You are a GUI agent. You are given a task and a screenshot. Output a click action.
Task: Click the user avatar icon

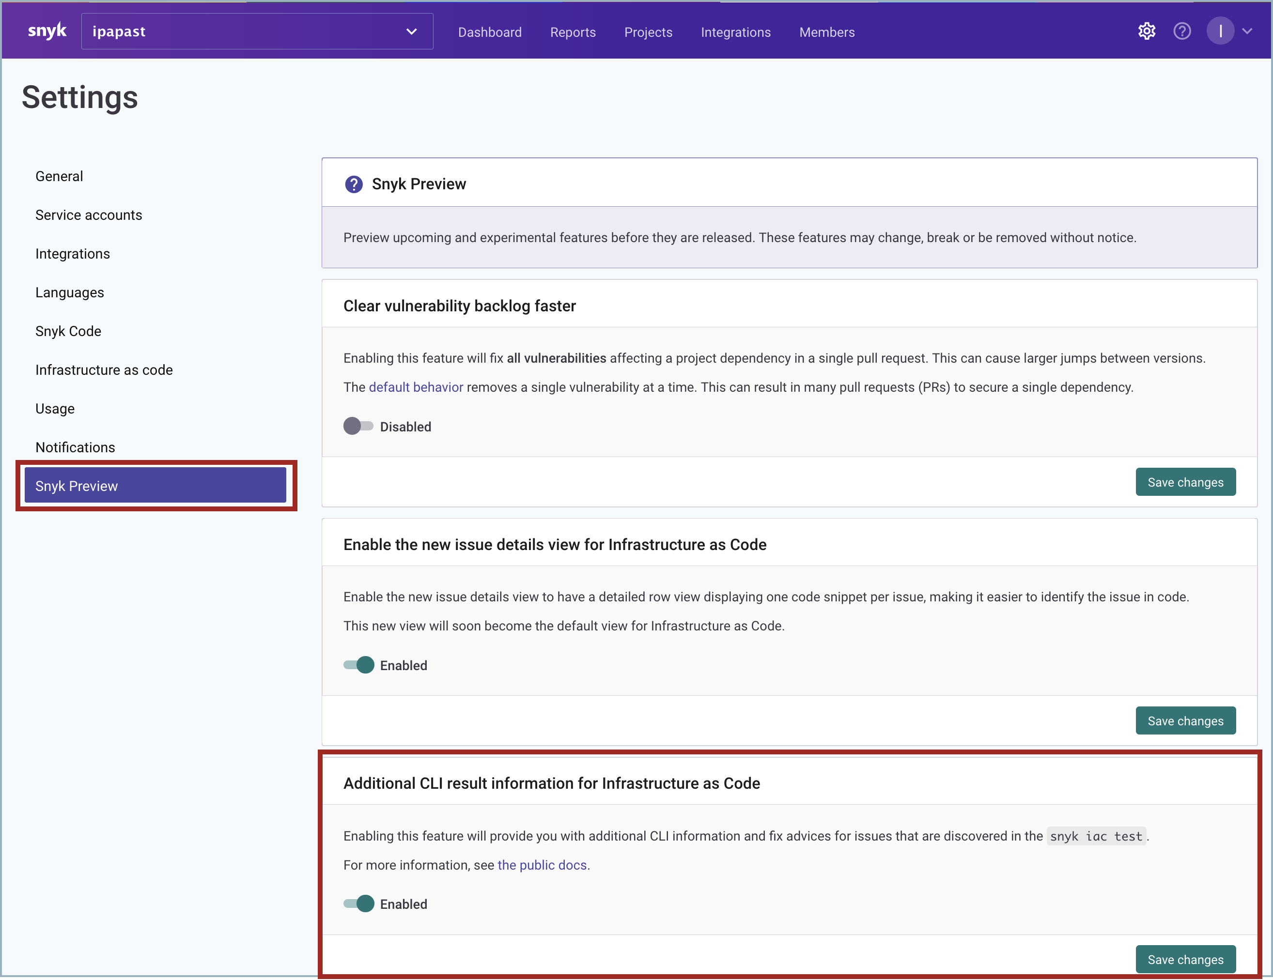[x=1220, y=31]
